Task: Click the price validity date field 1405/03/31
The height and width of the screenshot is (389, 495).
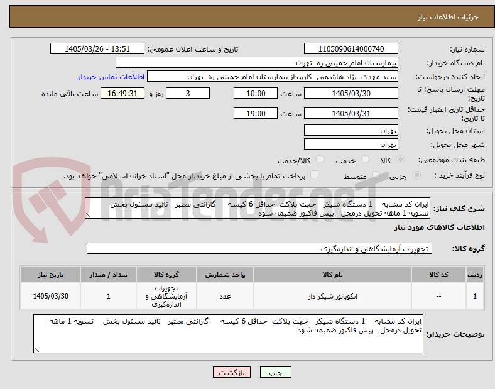Action: click(351, 114)
